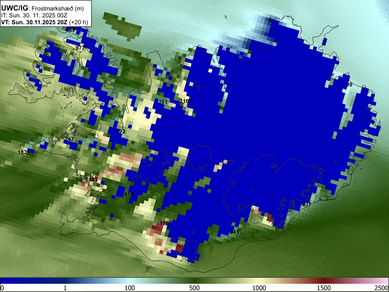
Task: Click the map value label 99
Action: pos(349,85)
